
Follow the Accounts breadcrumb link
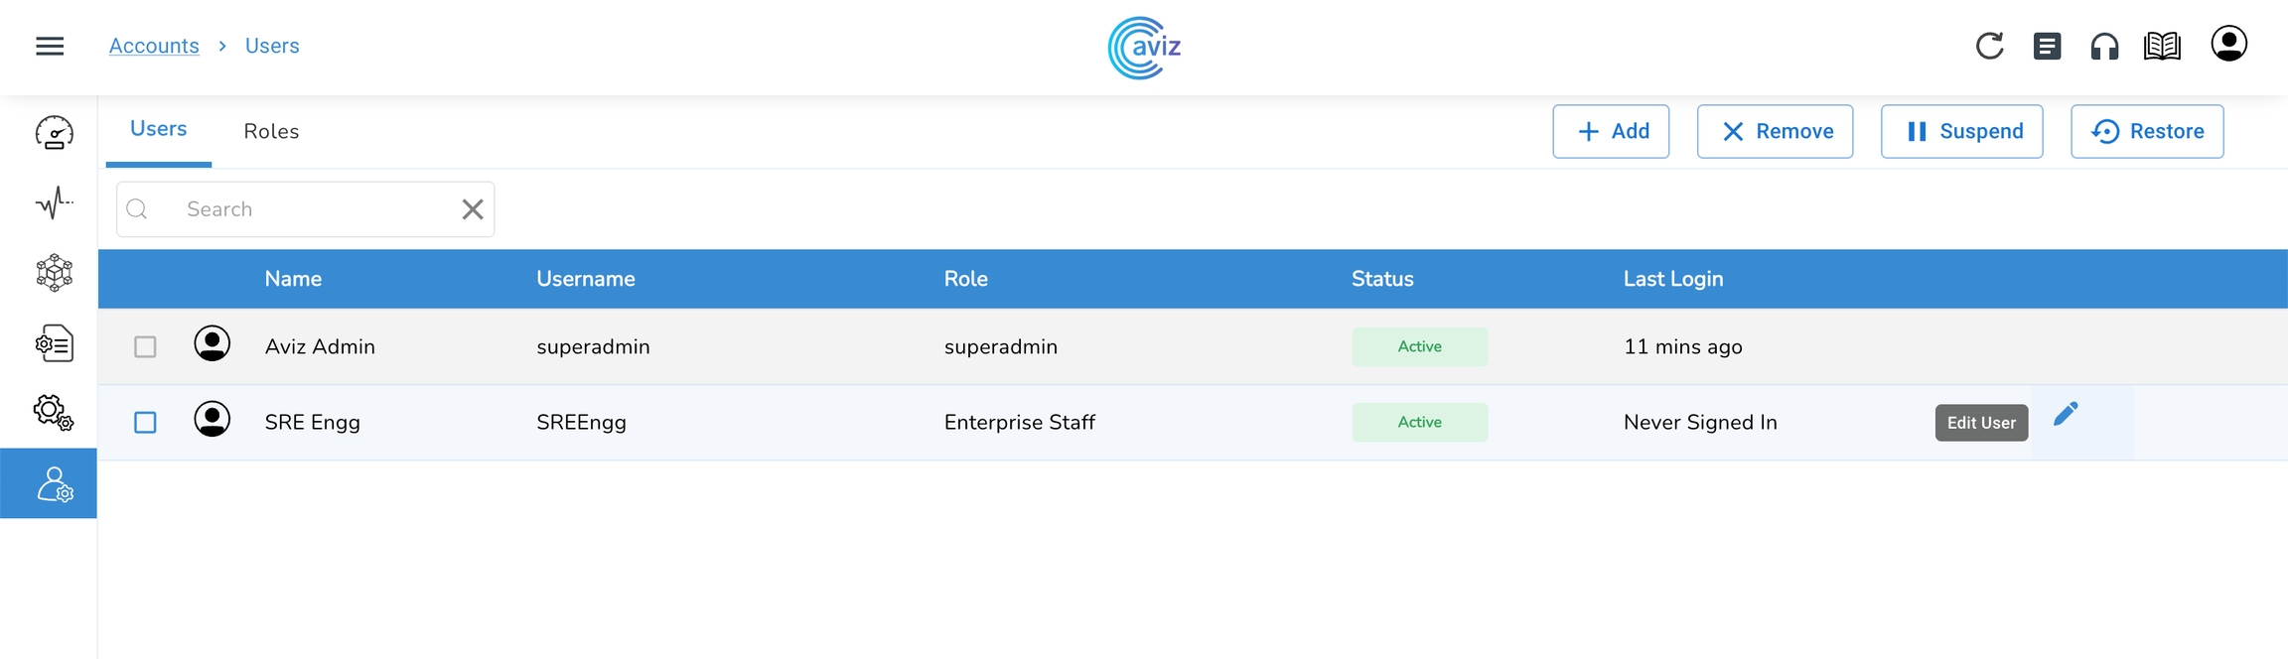[x=154, y=46]
